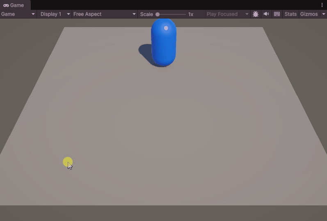Toggle the keyboard shortcuts icon
The image size is (327, 221).
click(277, 14)
